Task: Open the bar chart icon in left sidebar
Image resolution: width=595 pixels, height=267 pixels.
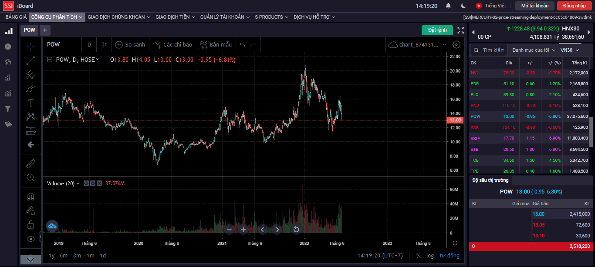Action: pos(8,31)
